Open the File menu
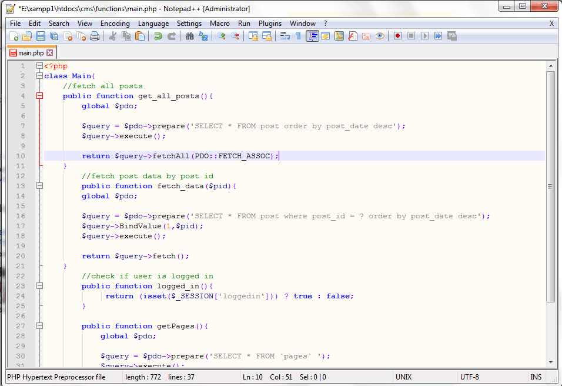562x386 pixels. pos(15,24)
